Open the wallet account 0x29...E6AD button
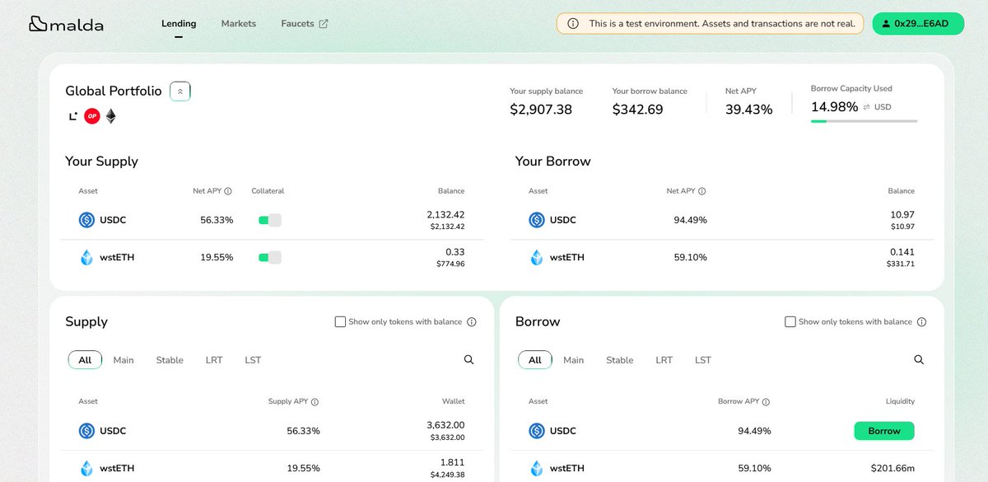Screen dimensions: 988x482 click(x=916, y=24)
